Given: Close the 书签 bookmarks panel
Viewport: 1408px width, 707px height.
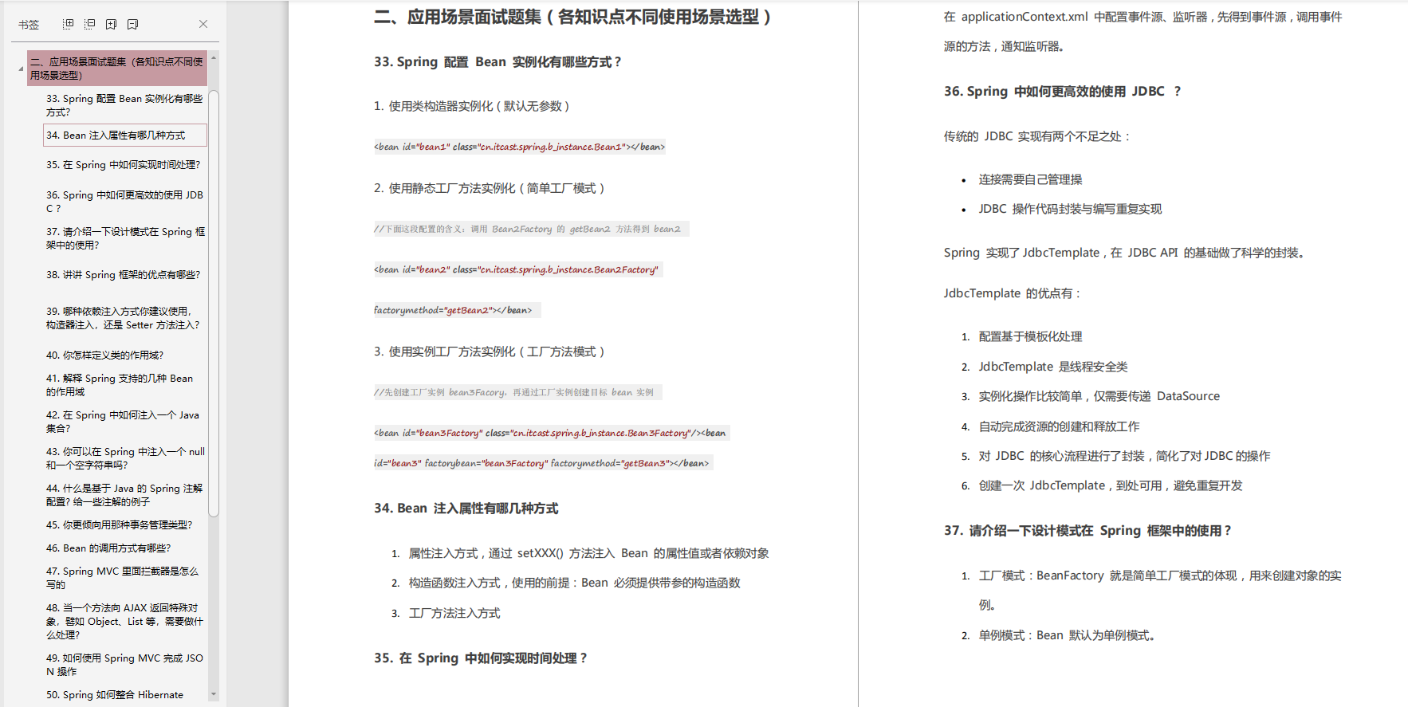Looking at the screenshot, I should (203, 24).
